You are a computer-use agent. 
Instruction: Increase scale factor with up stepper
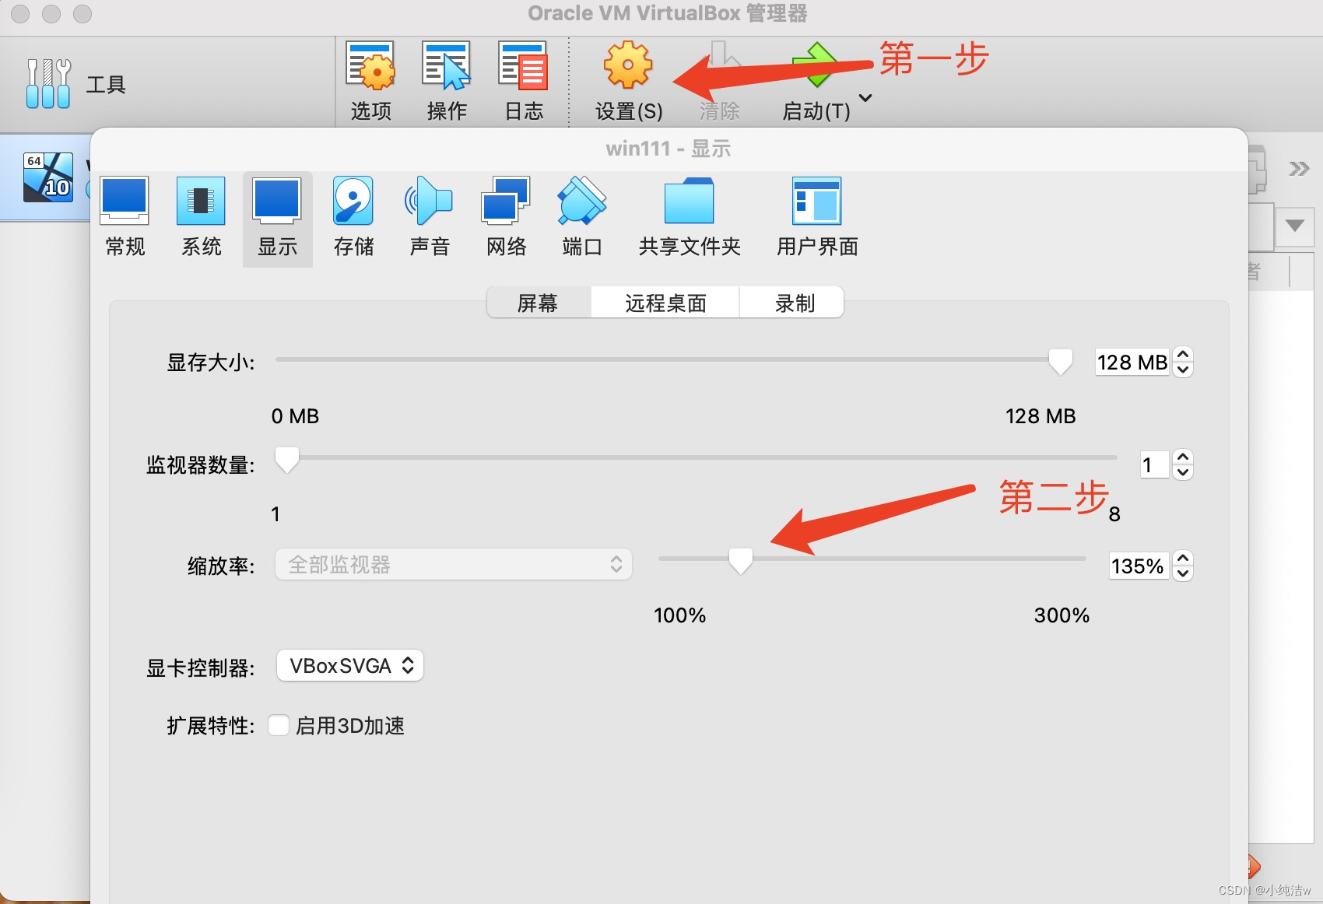pos(1183,558)
